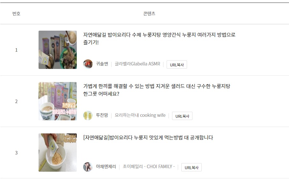The image size is (289, 180).
Task: Select the author name 투찬맘
Action: pyautogui.click(x=102, y=115)
